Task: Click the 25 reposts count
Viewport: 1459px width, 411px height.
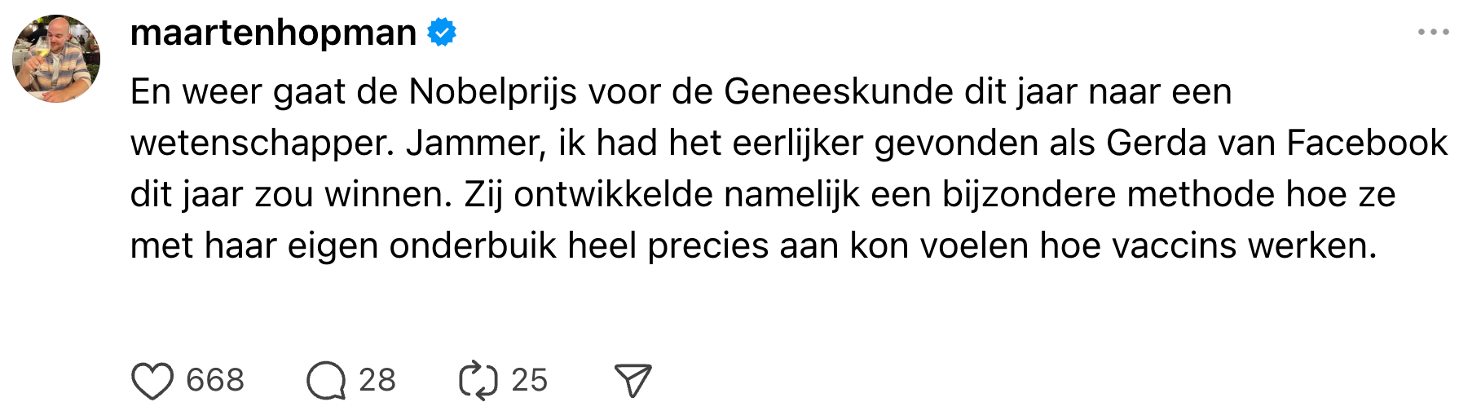Action: pos(529,381)
